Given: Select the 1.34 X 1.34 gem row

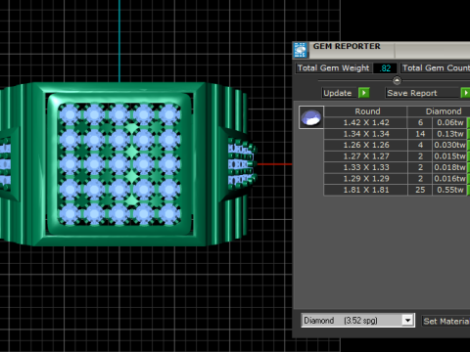Looking at the screenshot, I should (397, 134).
